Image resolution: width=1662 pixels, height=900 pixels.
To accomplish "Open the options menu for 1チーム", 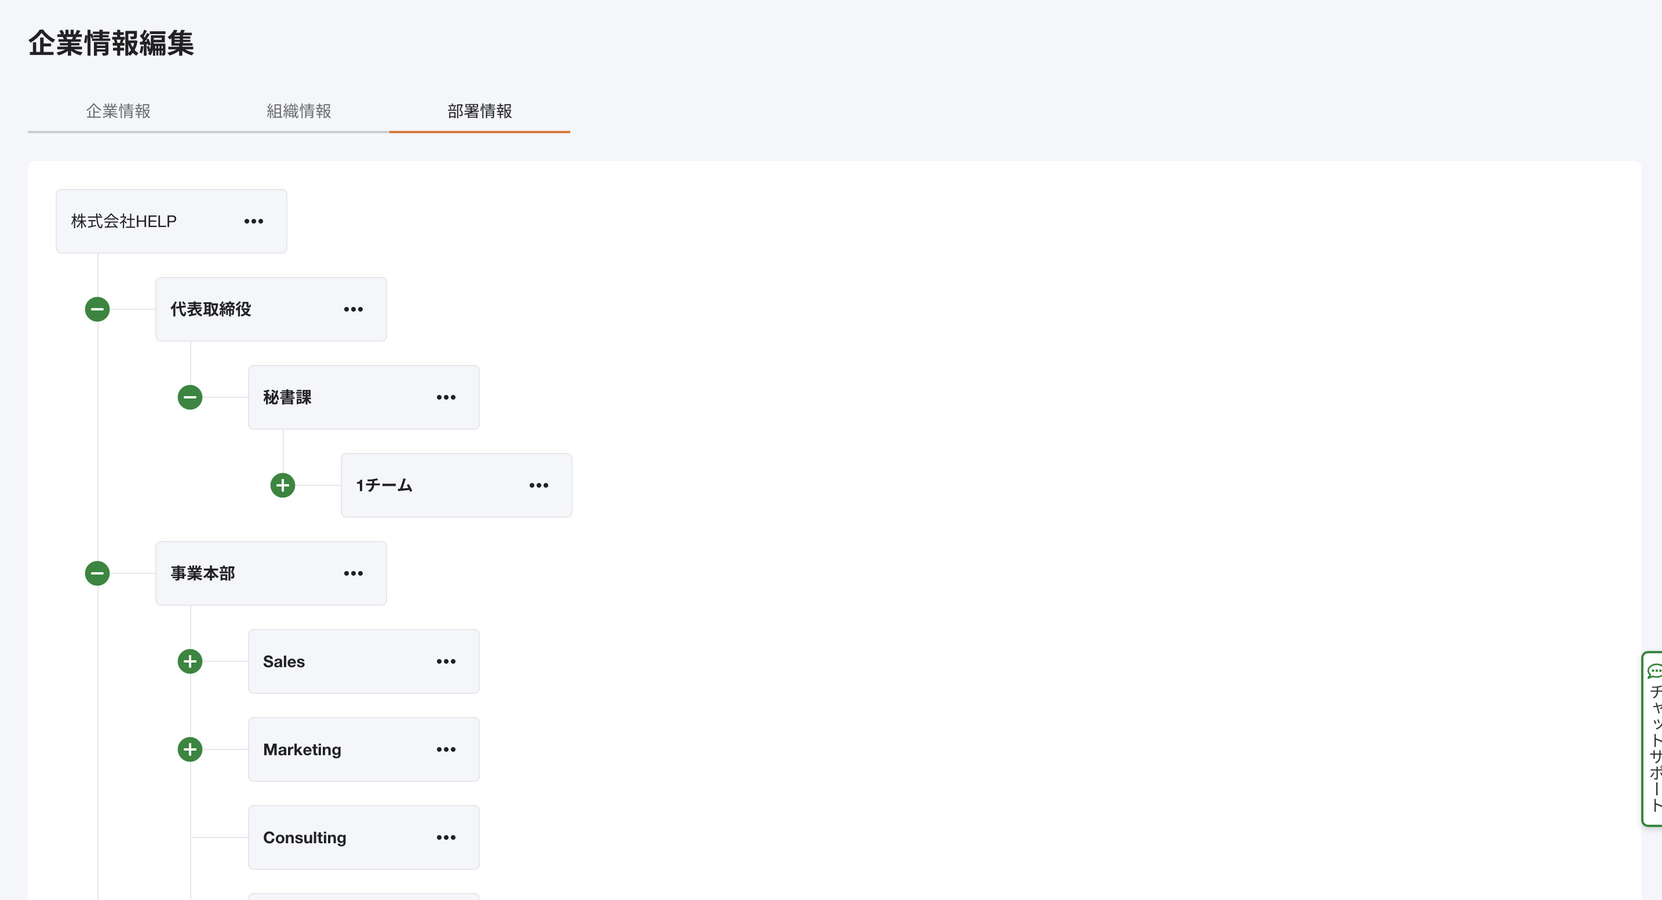I will pyautogui.click(x=539, y=485).
